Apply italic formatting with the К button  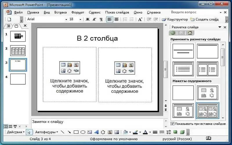click(x=94, y=19)
